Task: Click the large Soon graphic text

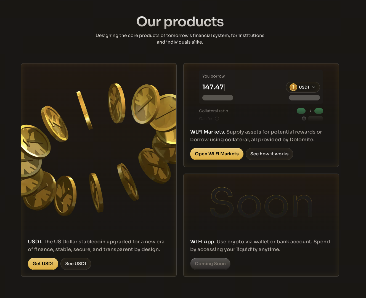Action: 261,203
